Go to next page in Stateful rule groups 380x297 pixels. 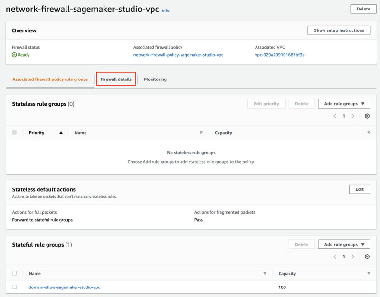click(353, 257)
